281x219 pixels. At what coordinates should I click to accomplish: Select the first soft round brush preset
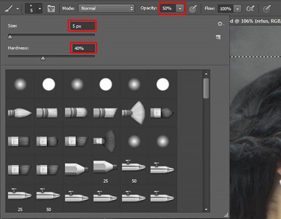pos(20,84)
